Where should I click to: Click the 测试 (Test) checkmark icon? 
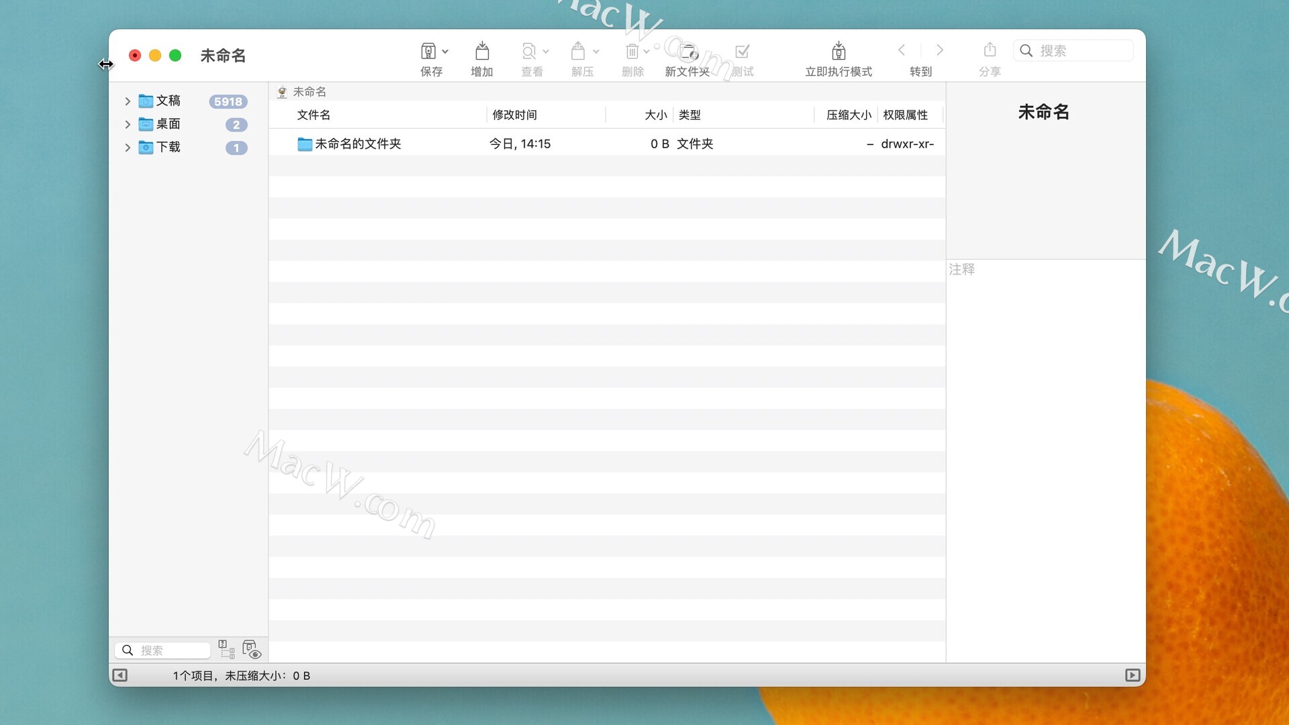742,51
